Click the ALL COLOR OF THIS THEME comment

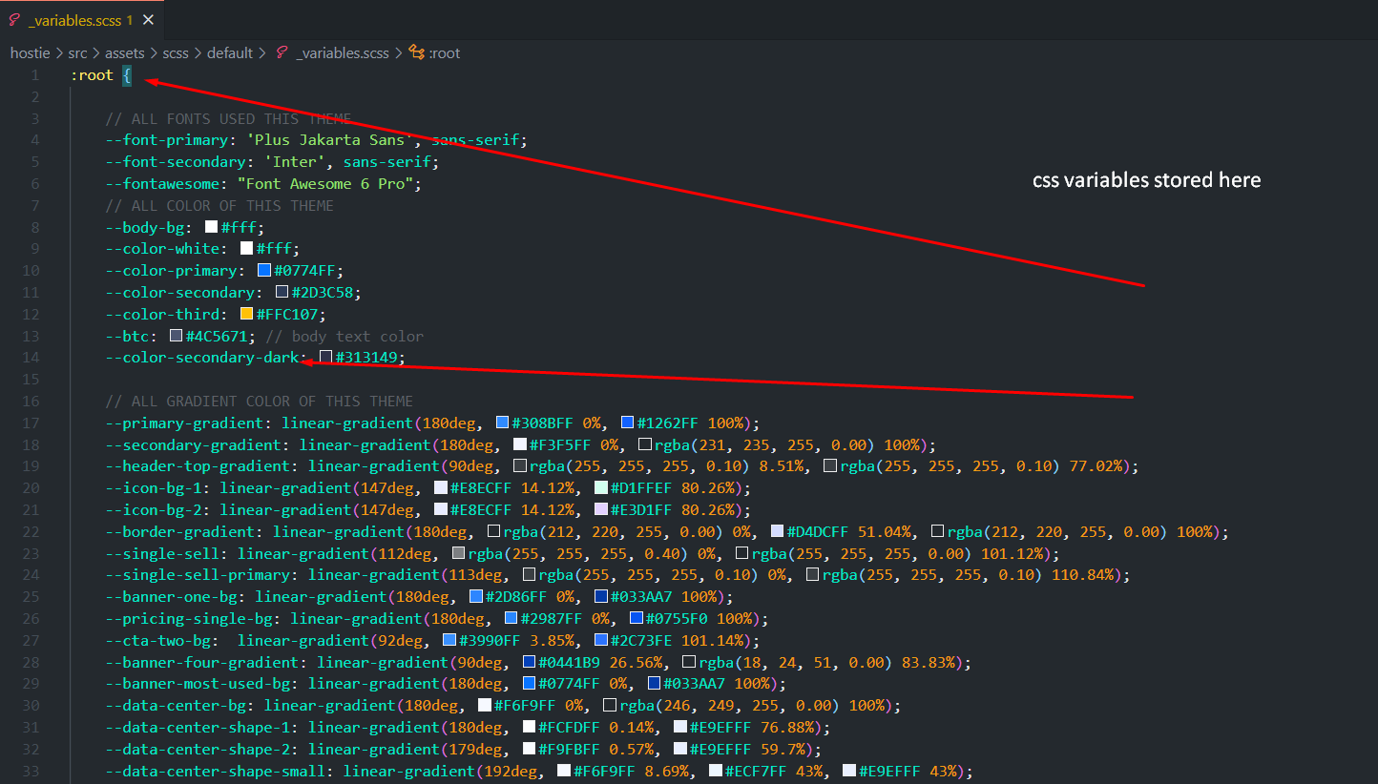[219, 206]
